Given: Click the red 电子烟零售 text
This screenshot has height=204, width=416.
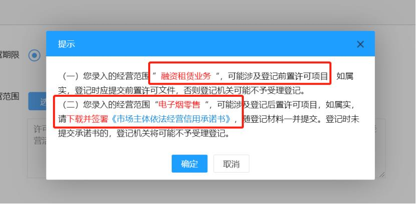Looking at the screenshot, I should [x=179, y=105].
